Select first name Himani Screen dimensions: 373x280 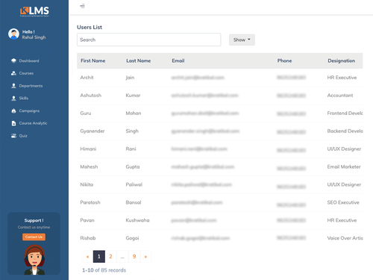click(88, 149)
